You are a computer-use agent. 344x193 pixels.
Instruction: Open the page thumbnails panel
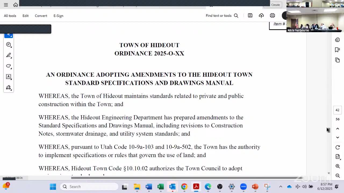point(338,60)
